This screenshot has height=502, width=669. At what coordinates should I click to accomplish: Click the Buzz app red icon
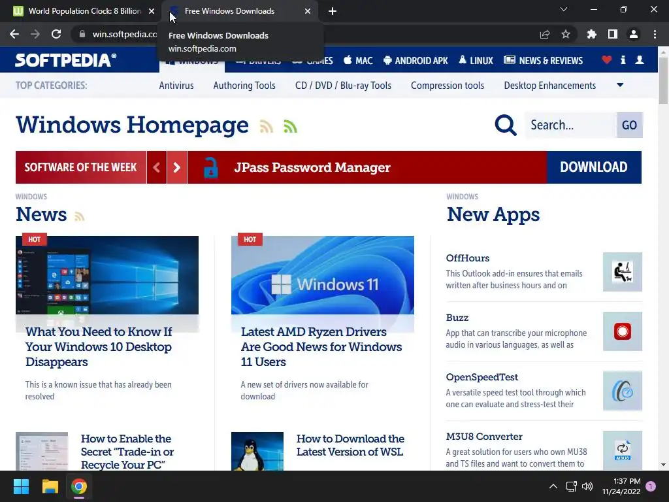pyautogui.click(x=623, y=331)
